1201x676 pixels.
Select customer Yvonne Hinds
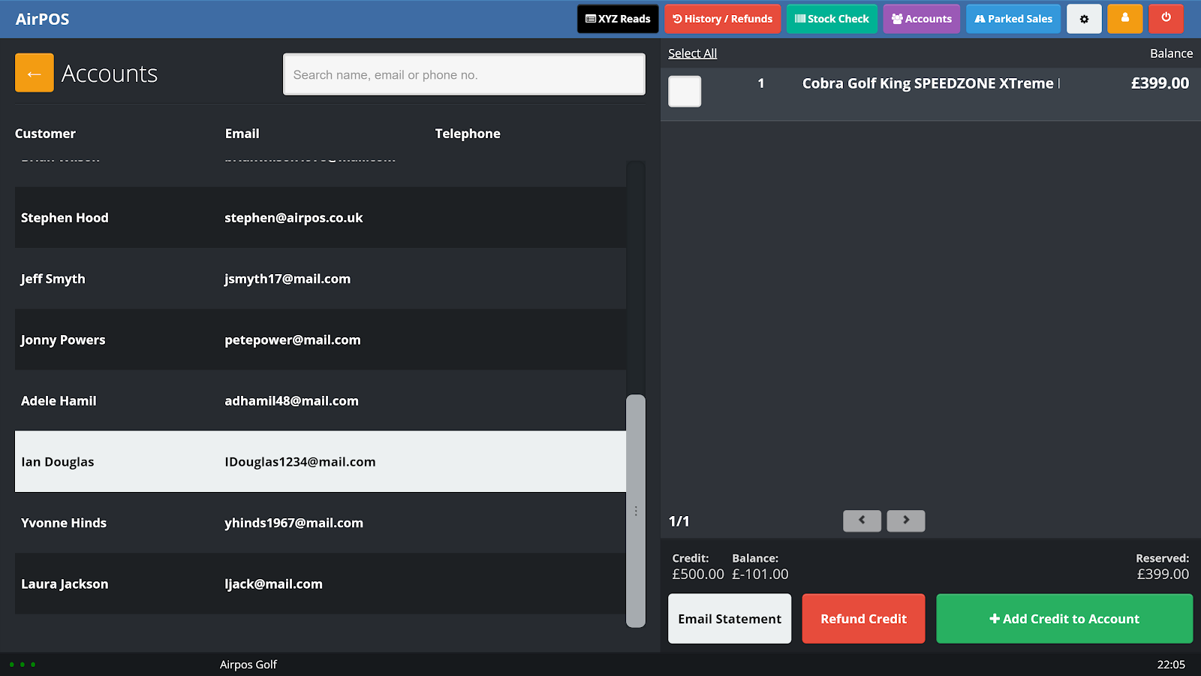coord(321,523)
